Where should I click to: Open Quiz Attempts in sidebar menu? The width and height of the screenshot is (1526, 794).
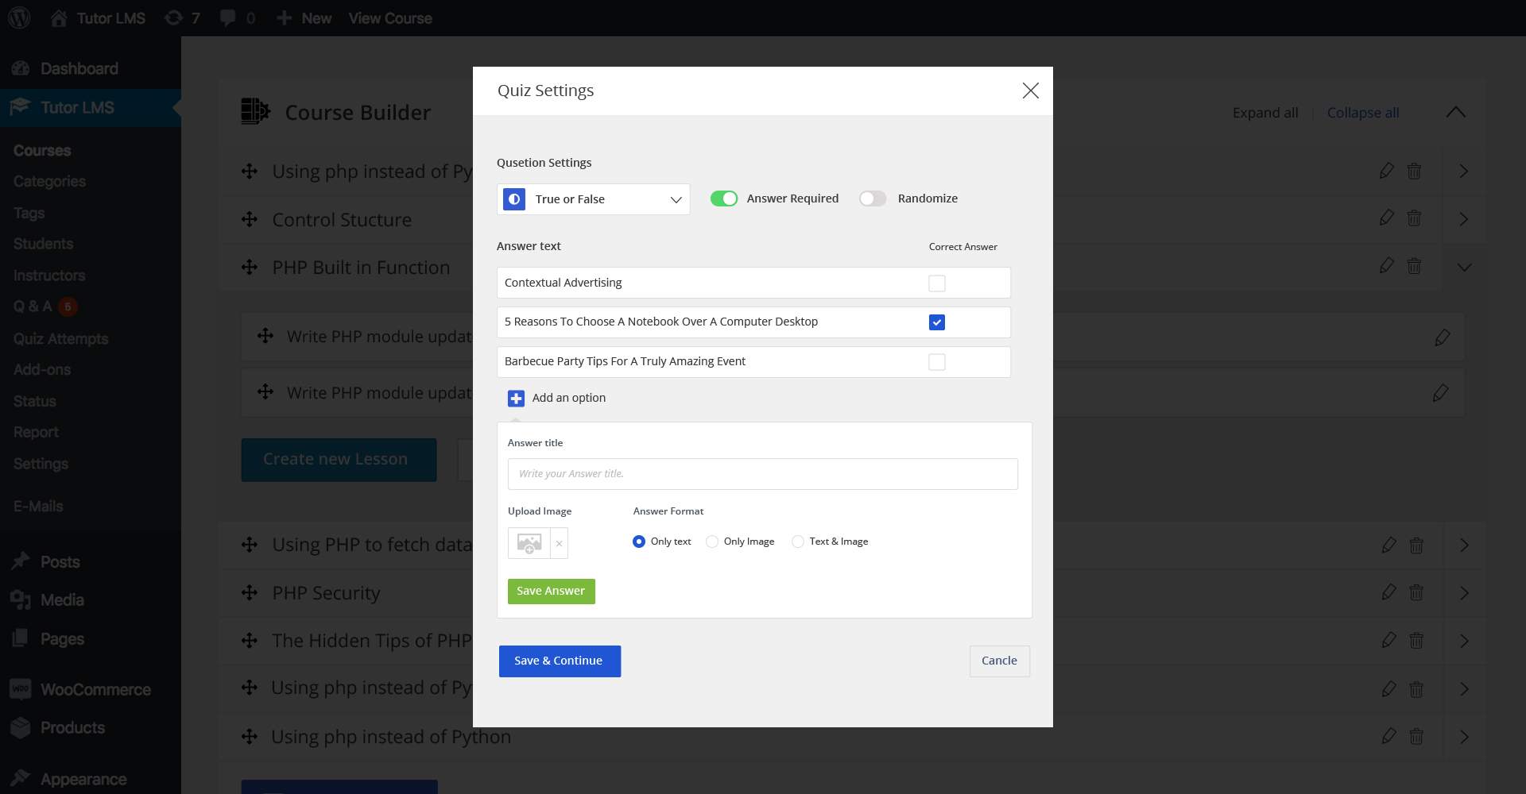[x=60, y=339]
